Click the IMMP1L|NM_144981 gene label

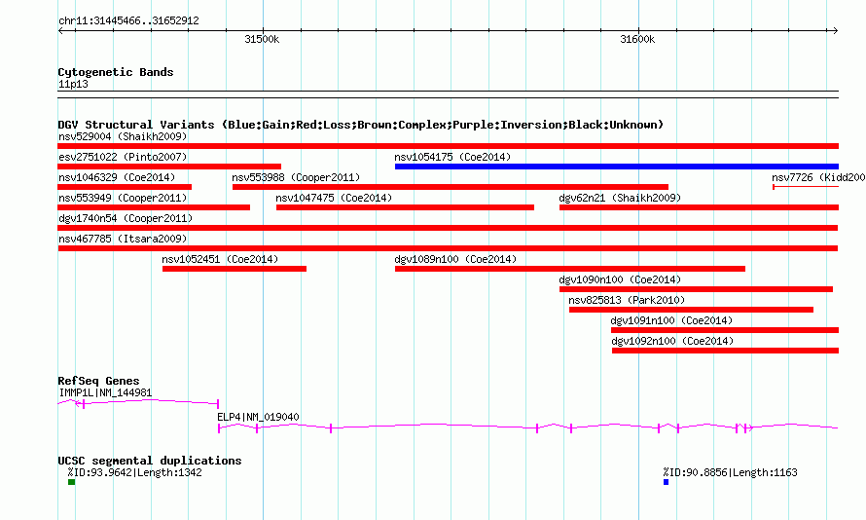(105, 392)
